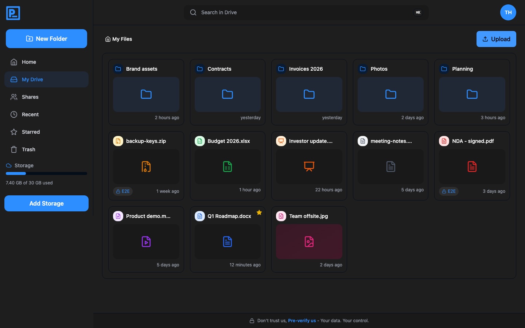
Task: Click the Photos folder title icon
Action: (363, 69)
